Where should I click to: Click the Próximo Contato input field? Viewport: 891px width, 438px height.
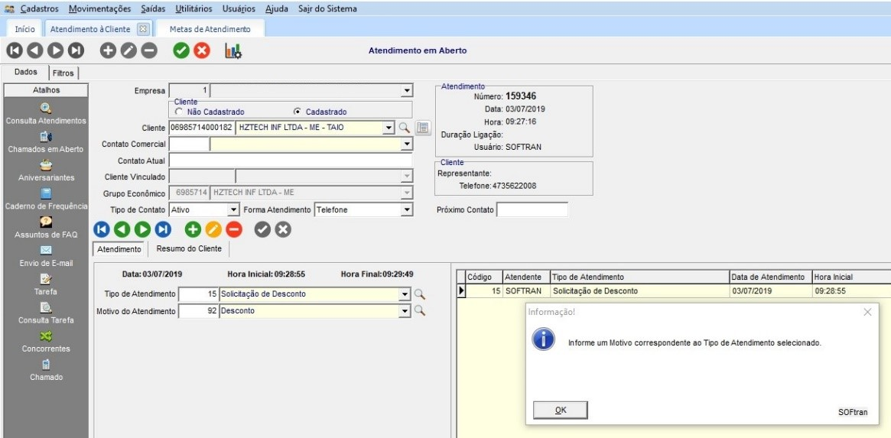pos(532,209)
